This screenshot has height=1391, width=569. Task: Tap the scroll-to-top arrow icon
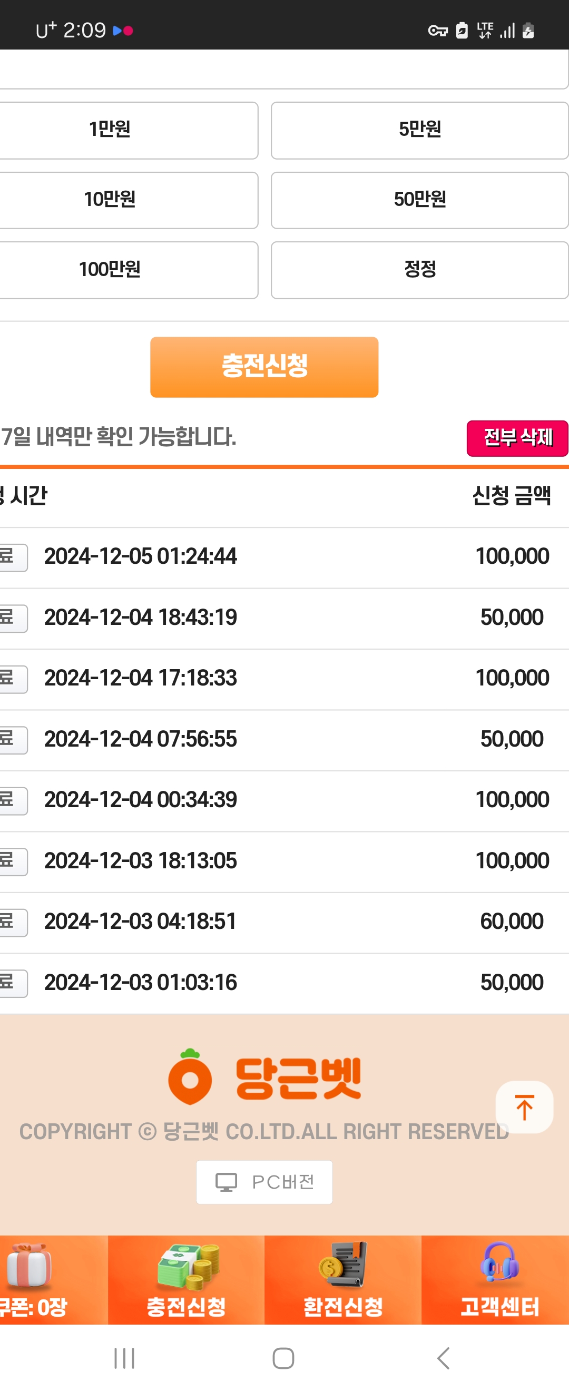click(x=524, y=1107)
